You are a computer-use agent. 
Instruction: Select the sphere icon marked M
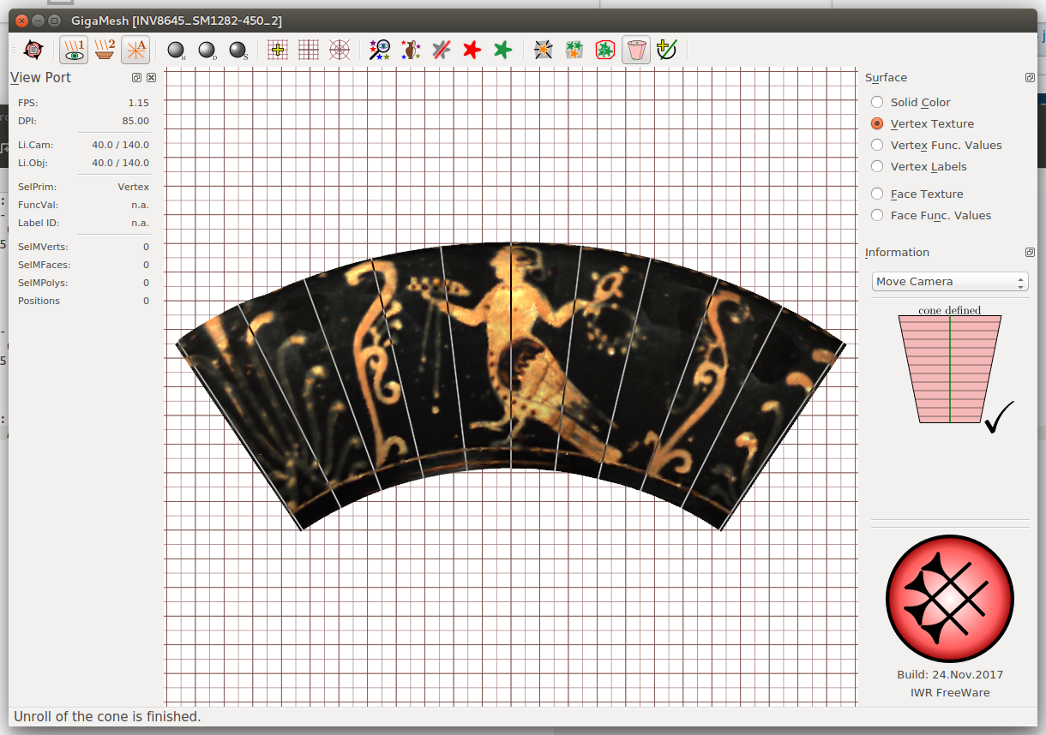(177, 51)
